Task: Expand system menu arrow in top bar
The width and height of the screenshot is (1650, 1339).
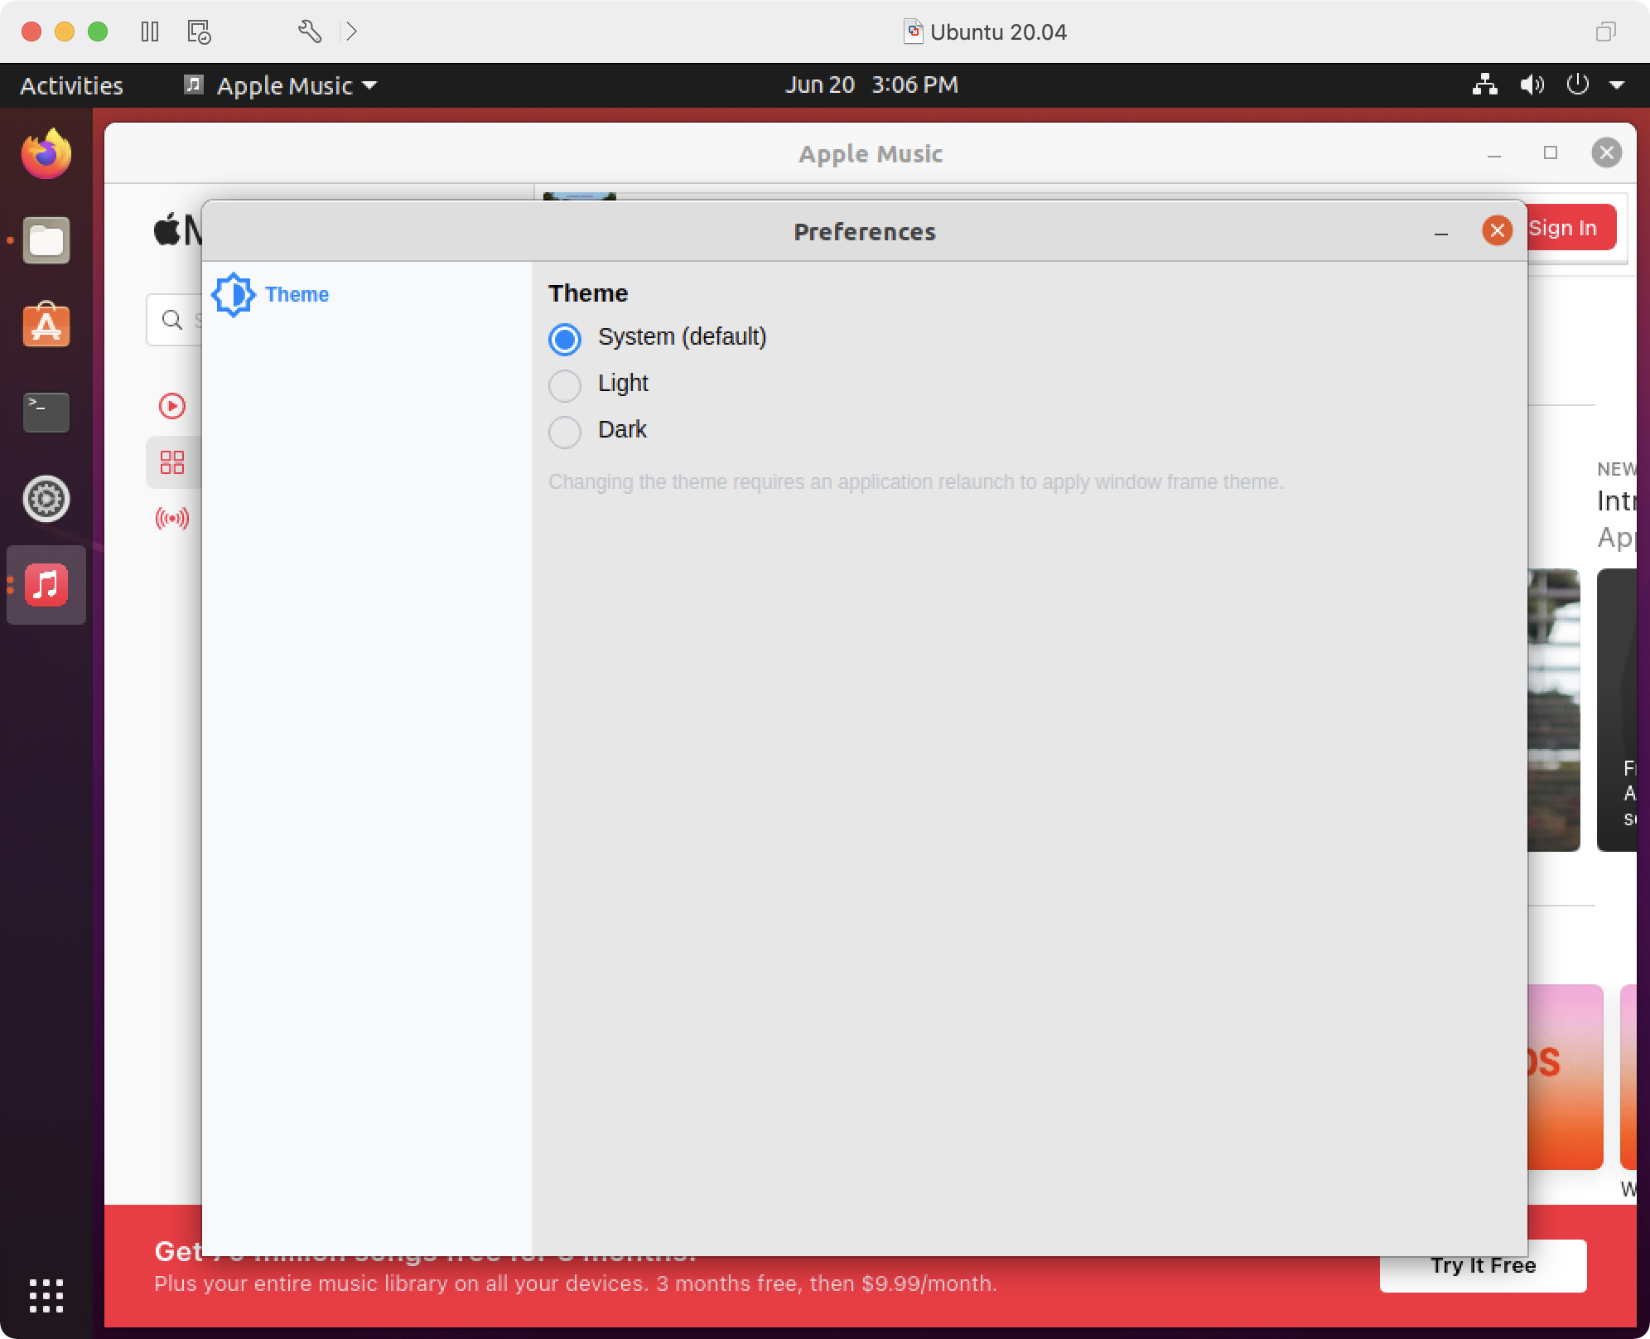Action: pyautogui.click(x=1617, y=85)
